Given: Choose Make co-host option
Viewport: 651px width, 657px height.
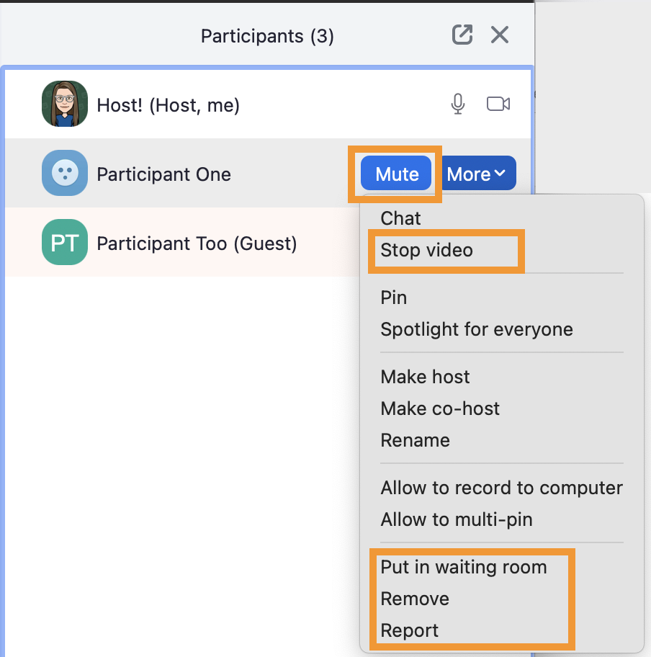Looking at the screenshot, I should (x=440, y=408).
